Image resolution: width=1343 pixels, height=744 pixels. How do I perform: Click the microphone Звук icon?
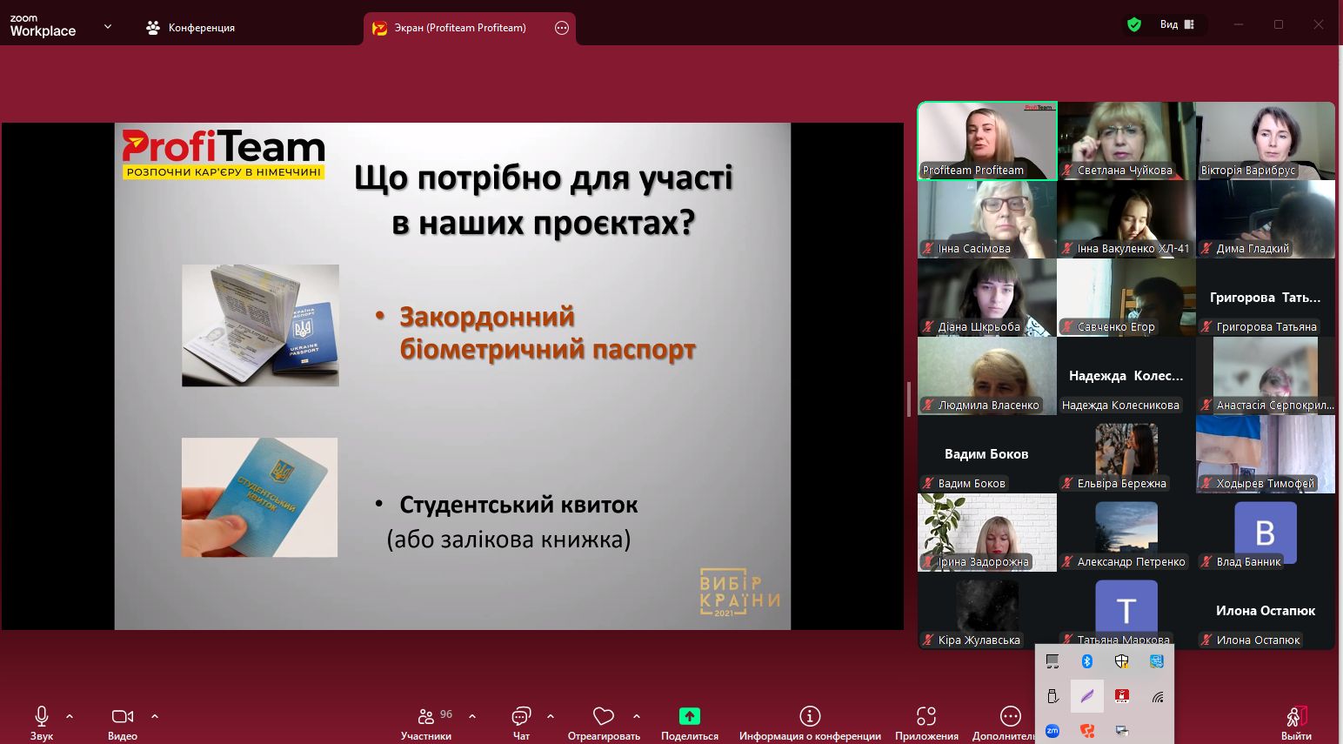coord(41,716)
